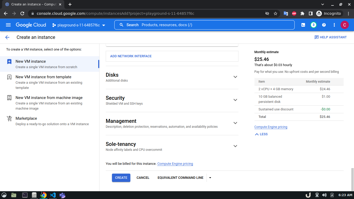The height and width of the screenshot is (199, 354).
Task: Click the search magnifier icon
Action: [x=121, y=25]
